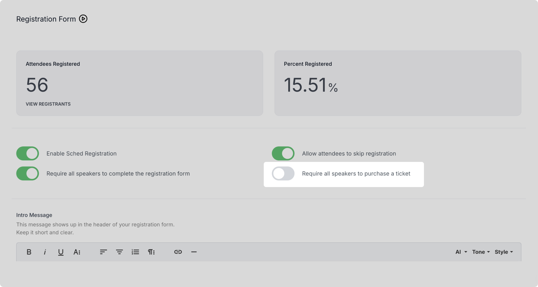Image resolution: width=538 pixels, height=287 pixels.
Task: Insert a link using the link icon
Action: point(178,252)
